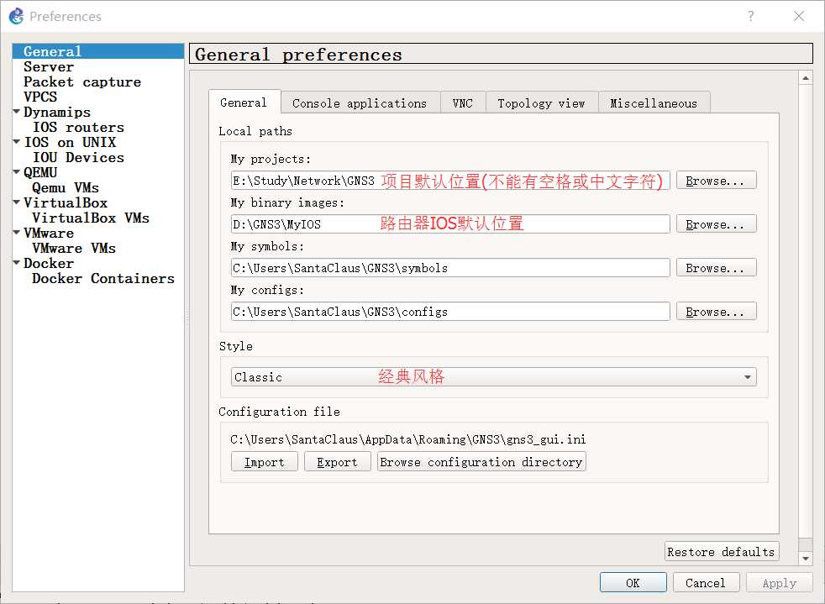Screen dimensions: 825x604
Task: Click the scrollbar up arrow
Action: [806, 78]
